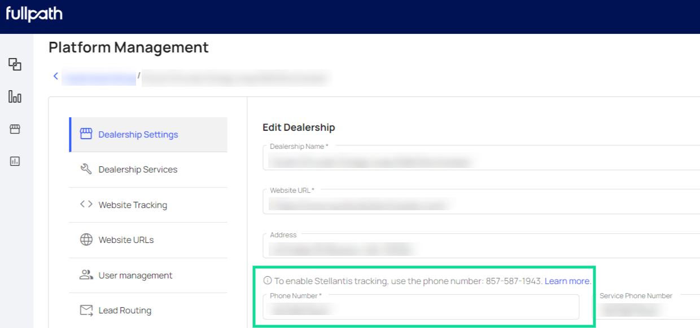Image resolution: width=700 pixels, height=328 pixels.
Task: Click the back chevron in the breadcrumb
Action: click(55, 76)
